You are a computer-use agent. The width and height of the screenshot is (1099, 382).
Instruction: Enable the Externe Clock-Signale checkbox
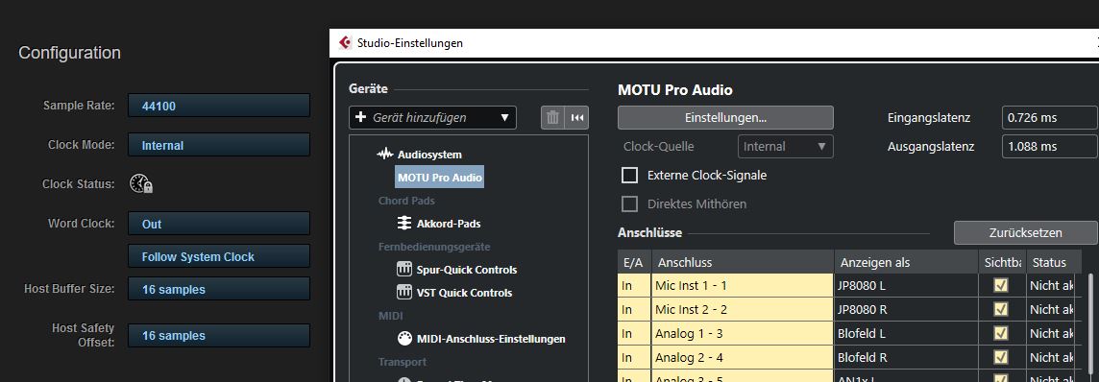click(630, 175)
